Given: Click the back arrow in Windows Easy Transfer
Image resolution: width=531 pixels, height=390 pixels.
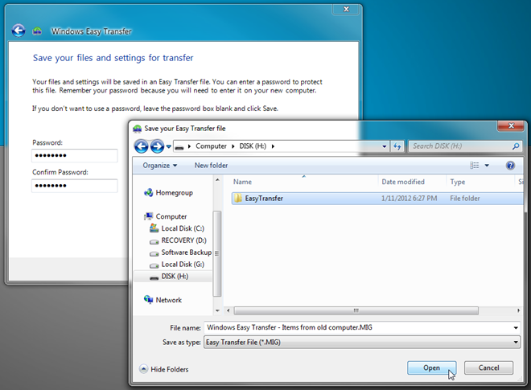Looking at the screenshot, I should click(x=19, y=31).
